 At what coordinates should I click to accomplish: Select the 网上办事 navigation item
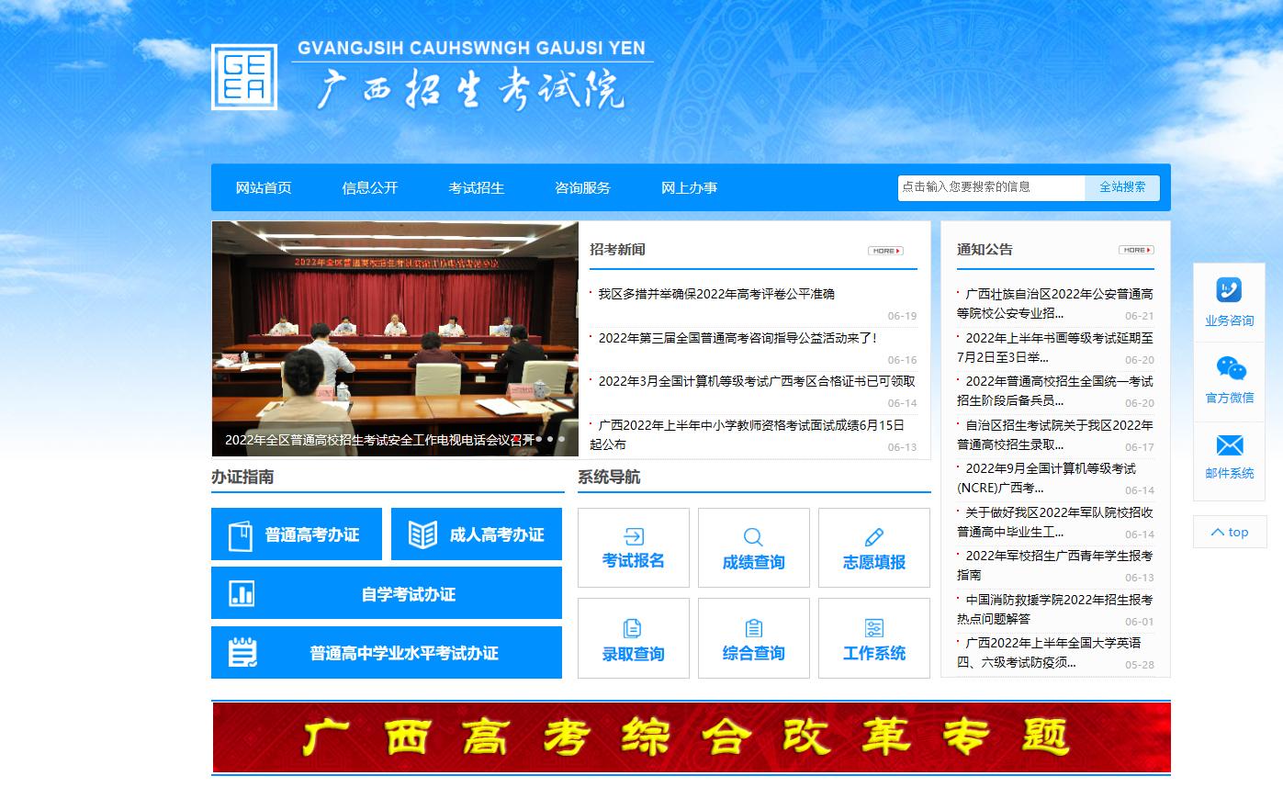click(690, 187)
